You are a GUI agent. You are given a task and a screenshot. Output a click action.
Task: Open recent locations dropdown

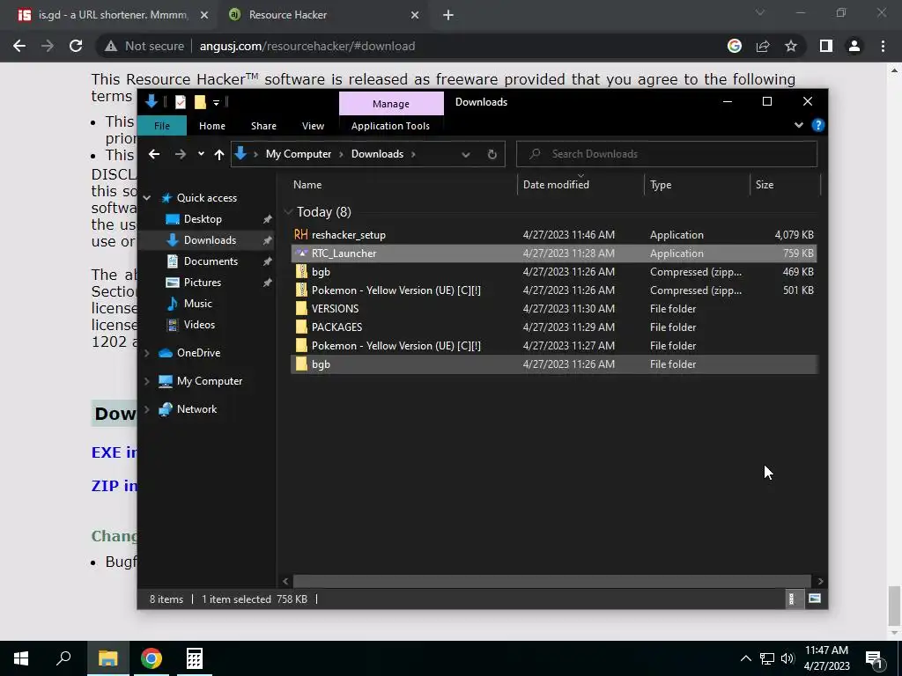[x=201, y=154]
